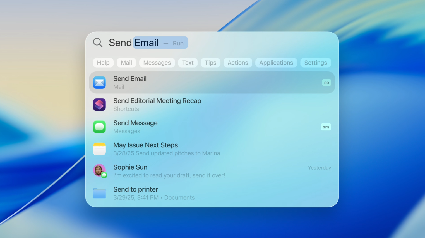425x238 pixels.
Task: Click the Spotlight magnifying glass icon
Action: (x=98, y=43)
